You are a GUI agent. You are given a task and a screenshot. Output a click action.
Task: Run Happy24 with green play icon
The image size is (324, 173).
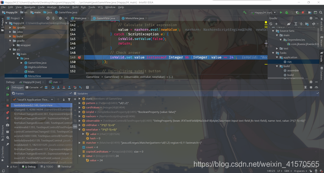pyautogui.click(x=281, y=12)
